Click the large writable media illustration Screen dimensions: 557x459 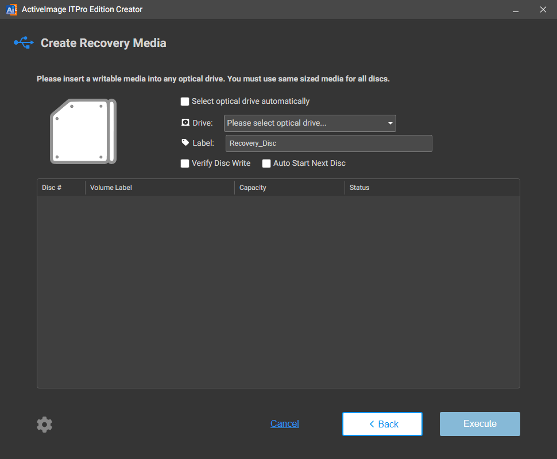tap(83, 131)
